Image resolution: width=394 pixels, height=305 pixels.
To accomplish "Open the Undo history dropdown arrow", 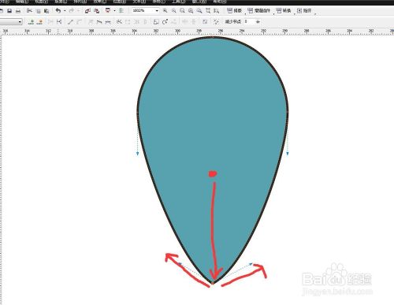I will coord(65,11).
